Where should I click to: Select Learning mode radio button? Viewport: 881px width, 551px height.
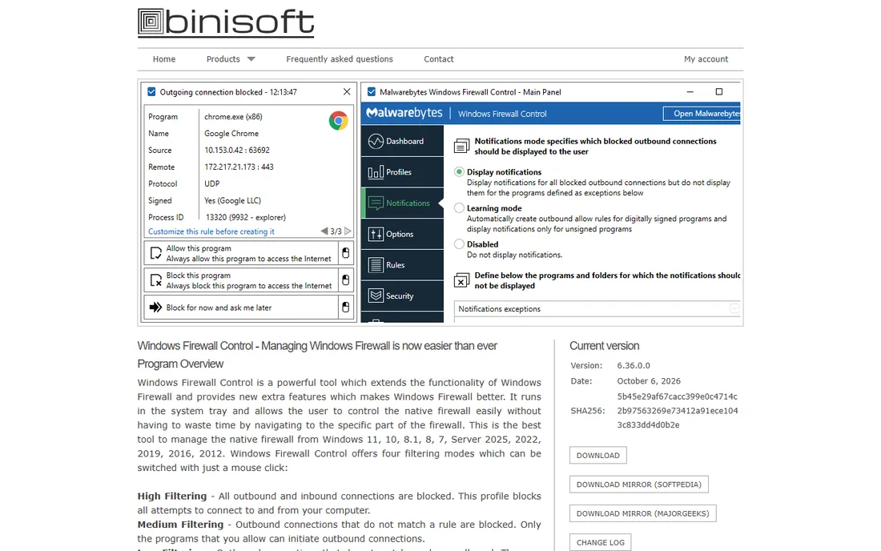pyautogui.click(x=459, y=207)
